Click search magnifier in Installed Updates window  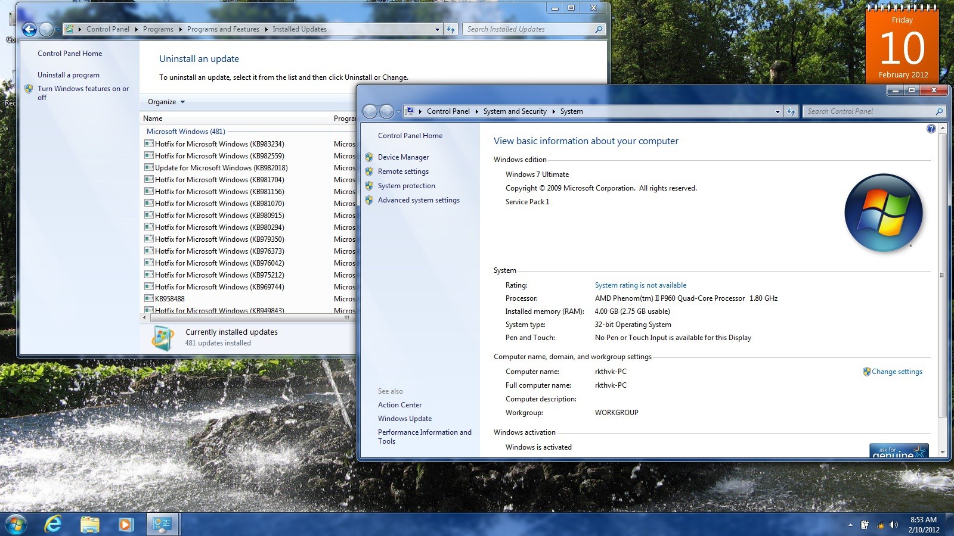pyautogui.click(x=599, y=29)
